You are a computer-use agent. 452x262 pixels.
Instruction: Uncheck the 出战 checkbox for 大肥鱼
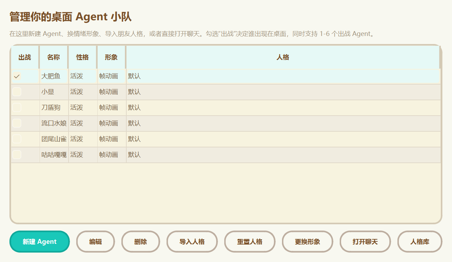[17, 76]
